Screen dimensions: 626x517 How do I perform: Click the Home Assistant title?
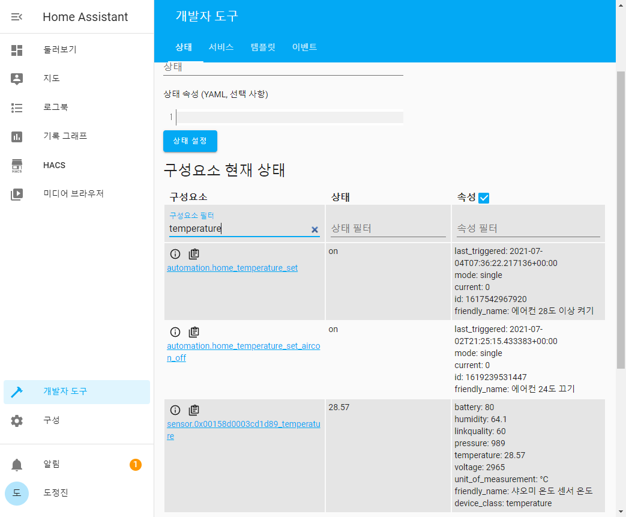[x=85, y=17]
